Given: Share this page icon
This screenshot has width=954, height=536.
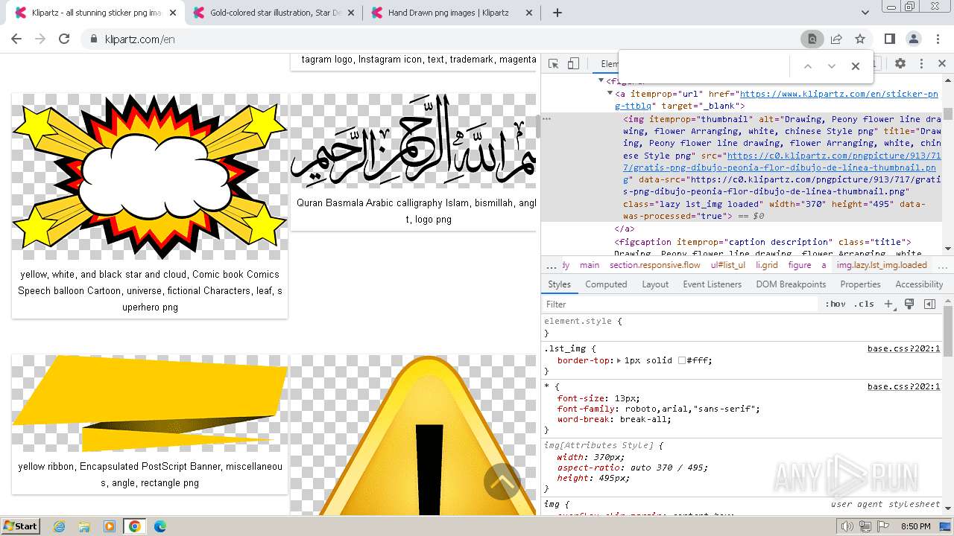Looking at the screenshot, I should tap(836, 39).
